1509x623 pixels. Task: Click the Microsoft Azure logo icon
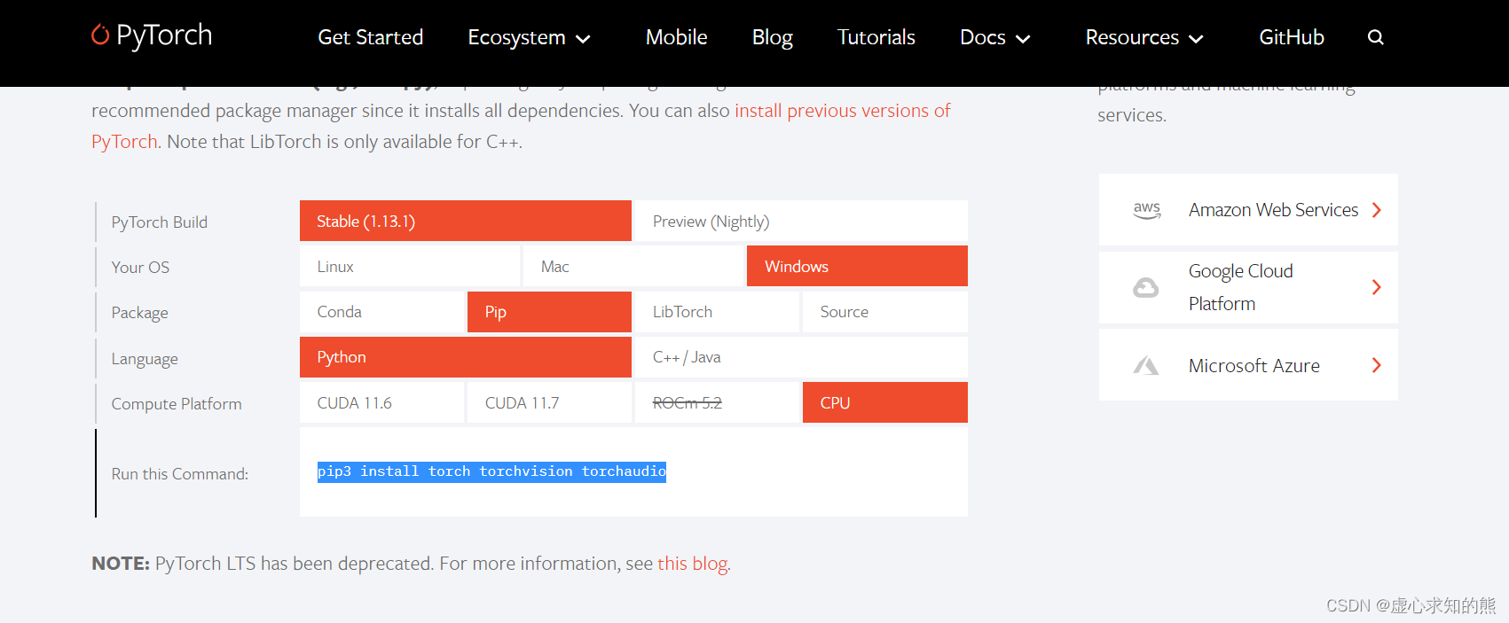click(x=1146, y=365)
